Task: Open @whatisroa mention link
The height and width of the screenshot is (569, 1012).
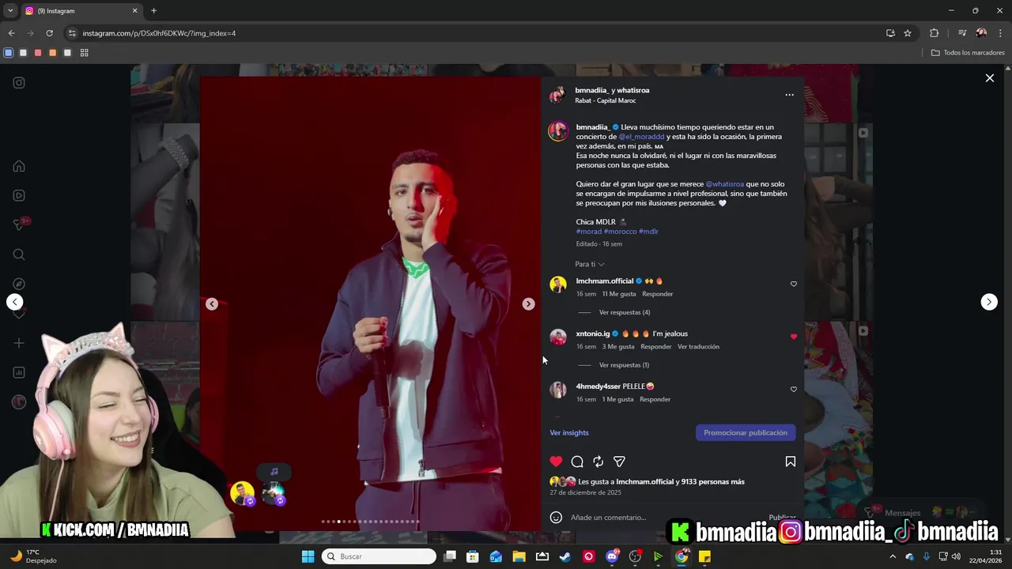Action: 724,184
